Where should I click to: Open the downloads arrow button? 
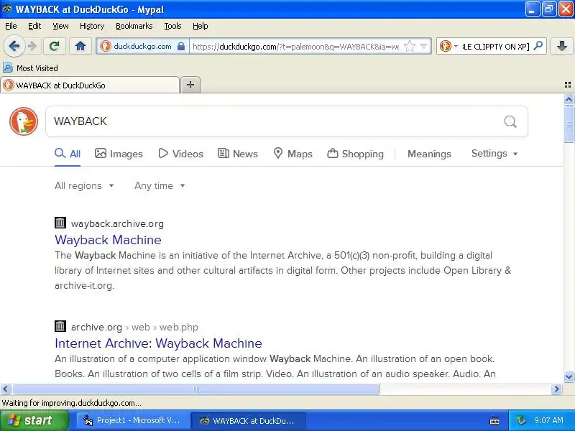(x=562, y=47)
